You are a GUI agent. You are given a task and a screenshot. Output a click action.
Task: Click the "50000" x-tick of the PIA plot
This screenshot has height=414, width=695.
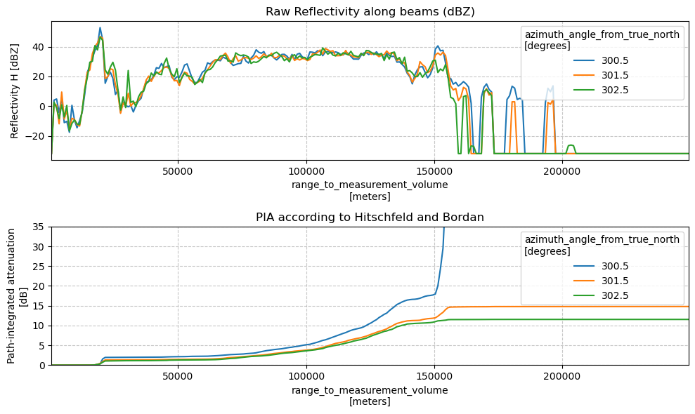click(178, 376)
